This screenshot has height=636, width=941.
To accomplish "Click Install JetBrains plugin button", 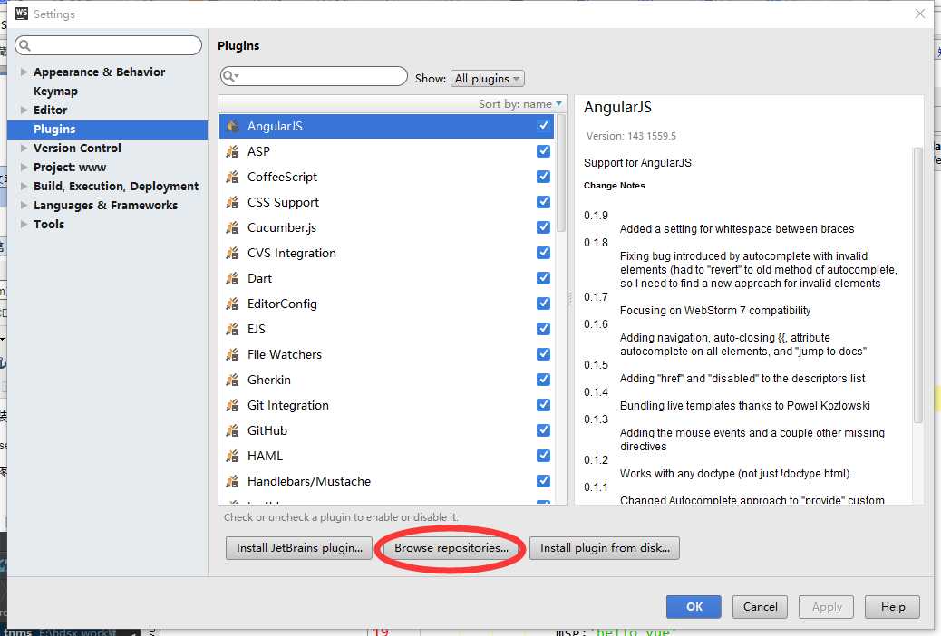I will (299, 548).
